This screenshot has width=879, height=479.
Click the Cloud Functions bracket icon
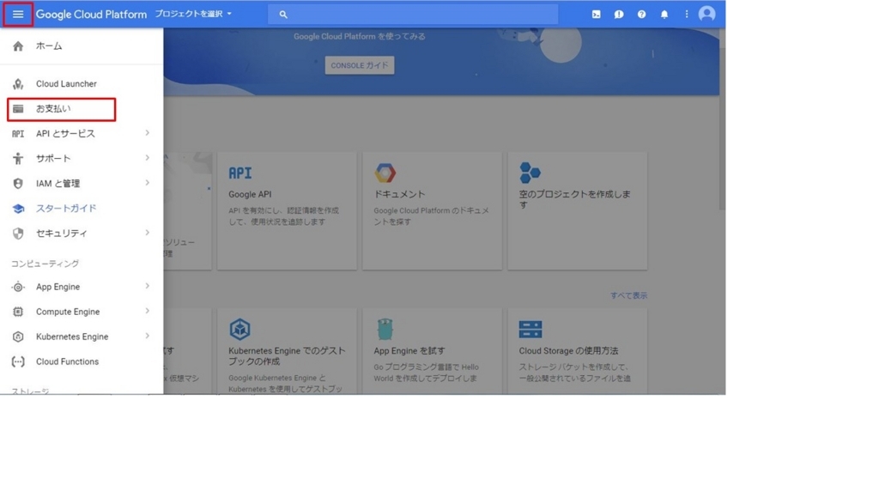[18, 361]
